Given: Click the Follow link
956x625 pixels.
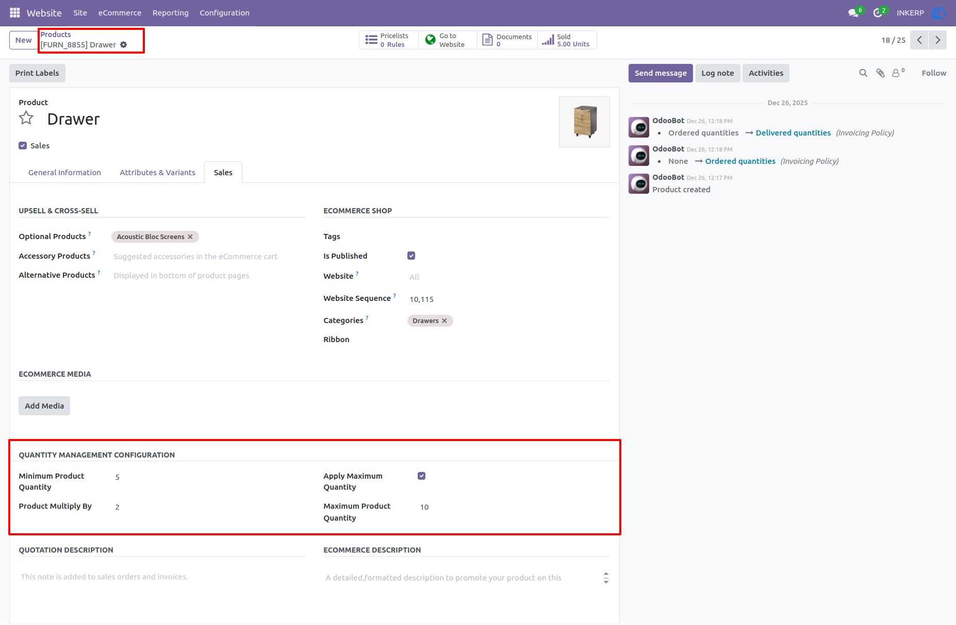Looking at the screenshot, I should tap(934, 73).
